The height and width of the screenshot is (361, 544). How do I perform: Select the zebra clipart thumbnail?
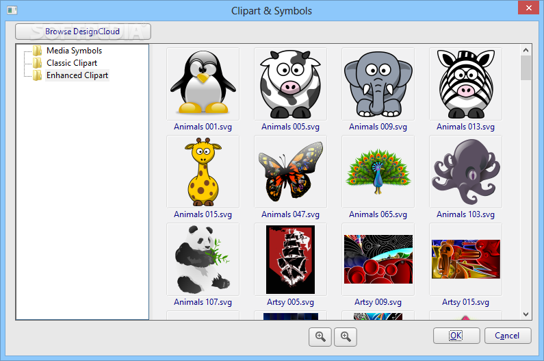465,84
